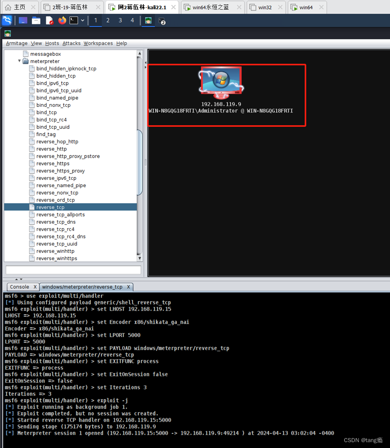Select bind_tcp payload
The image size is (390, 448).
46,112
